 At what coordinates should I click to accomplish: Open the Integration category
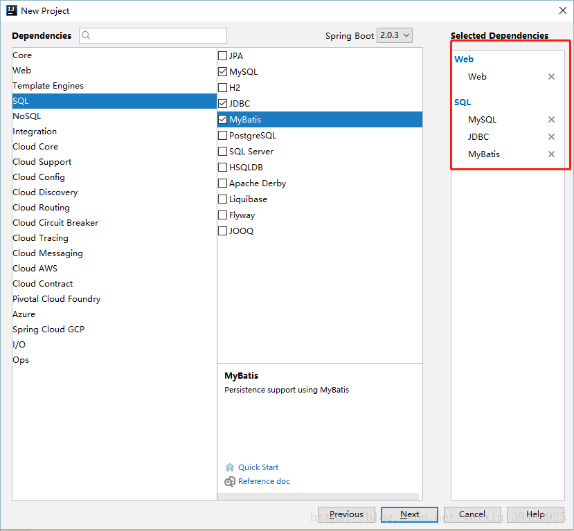tap(114, 132)
